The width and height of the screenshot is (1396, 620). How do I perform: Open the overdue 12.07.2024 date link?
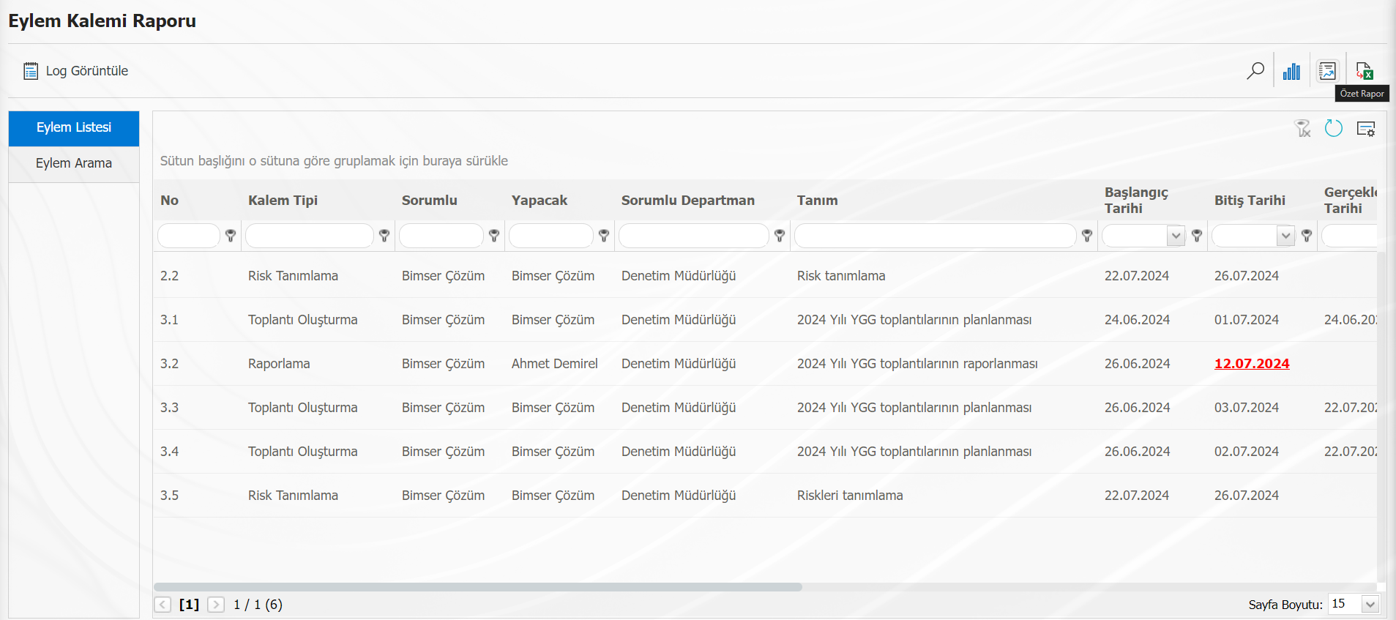(x=1252, y=364)
